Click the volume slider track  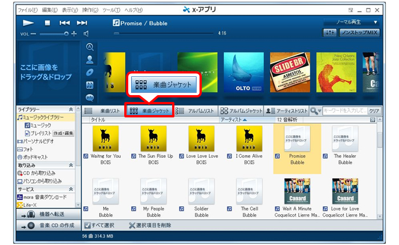[x=54, y=34]
